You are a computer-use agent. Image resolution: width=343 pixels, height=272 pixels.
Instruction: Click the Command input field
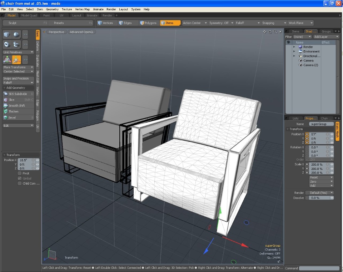[319, 268]
